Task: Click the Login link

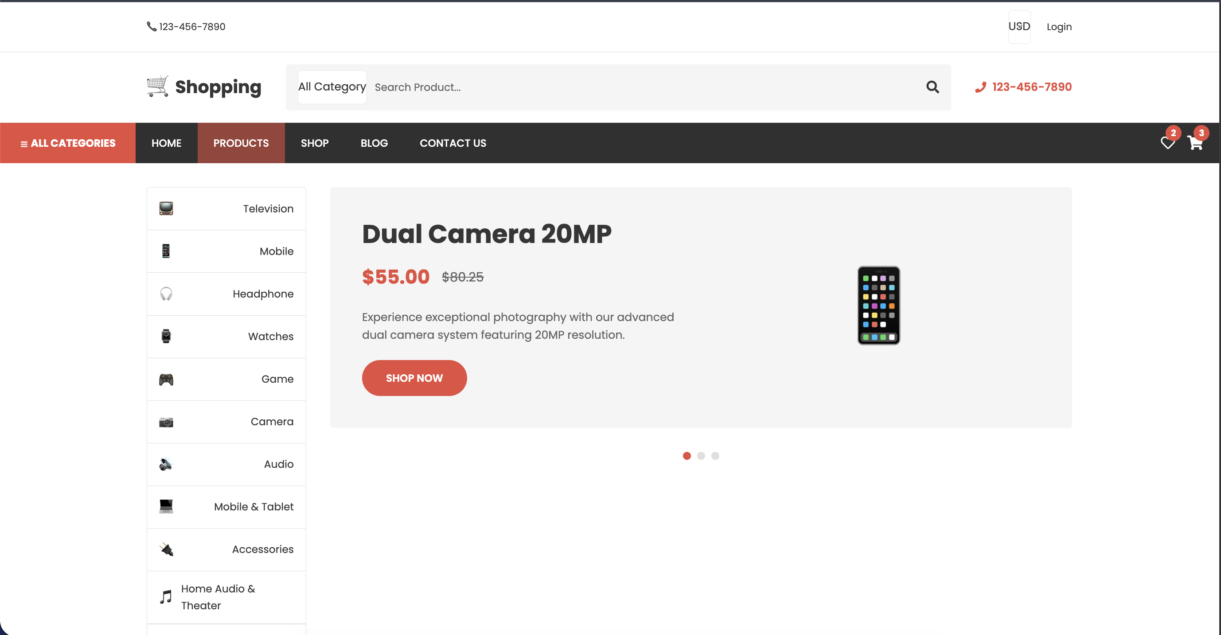Action: point(1059,27)
